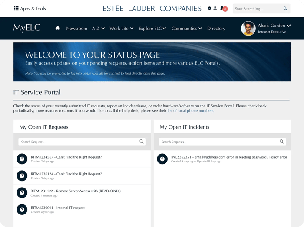304x227 pixels.
Task: Click the search icon in My Open IT Incidents
Action: (282, 142)
